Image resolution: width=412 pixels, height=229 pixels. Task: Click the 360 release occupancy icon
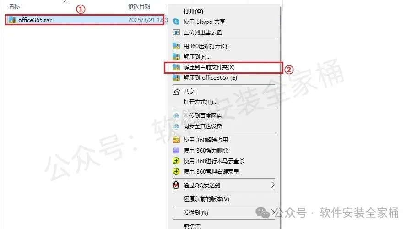[x=176, y=140]
